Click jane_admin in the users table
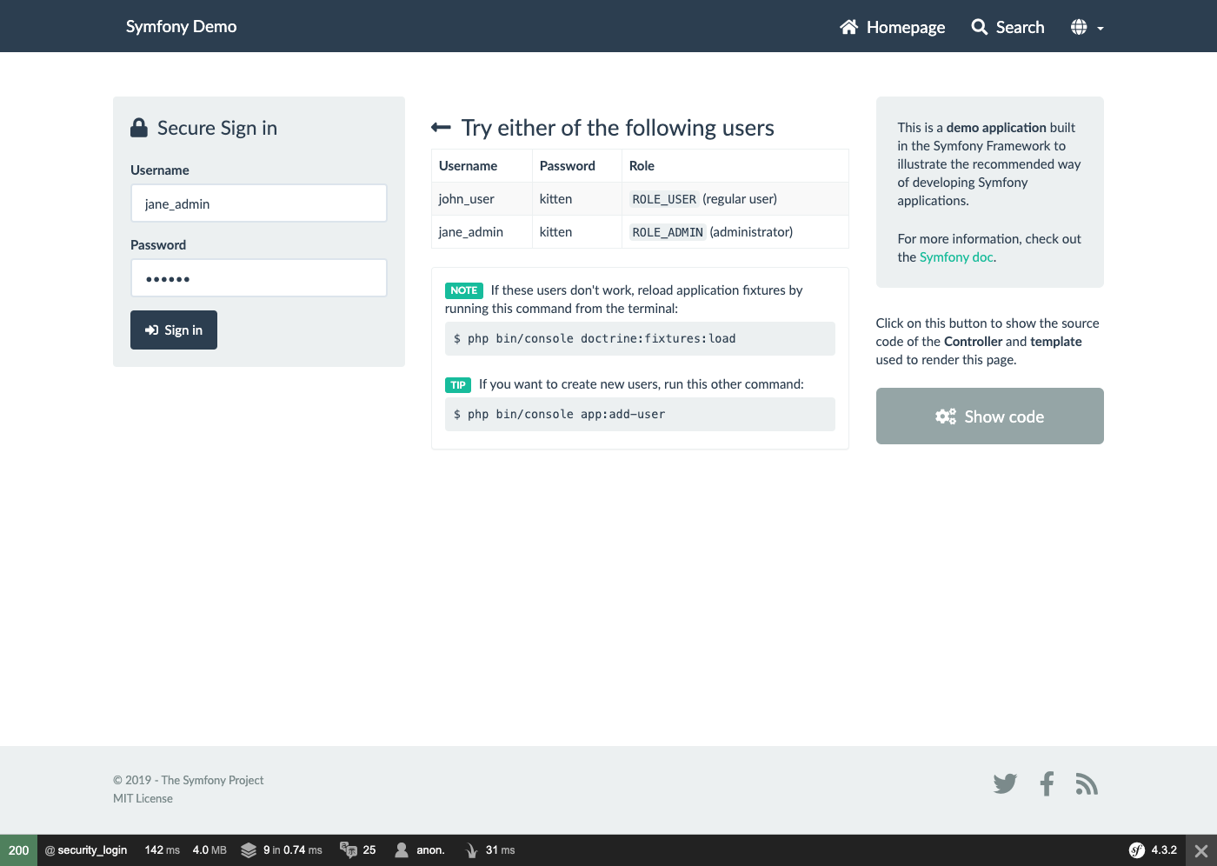The width and height of the screenshot is (1217, 866). pos(470,232)
